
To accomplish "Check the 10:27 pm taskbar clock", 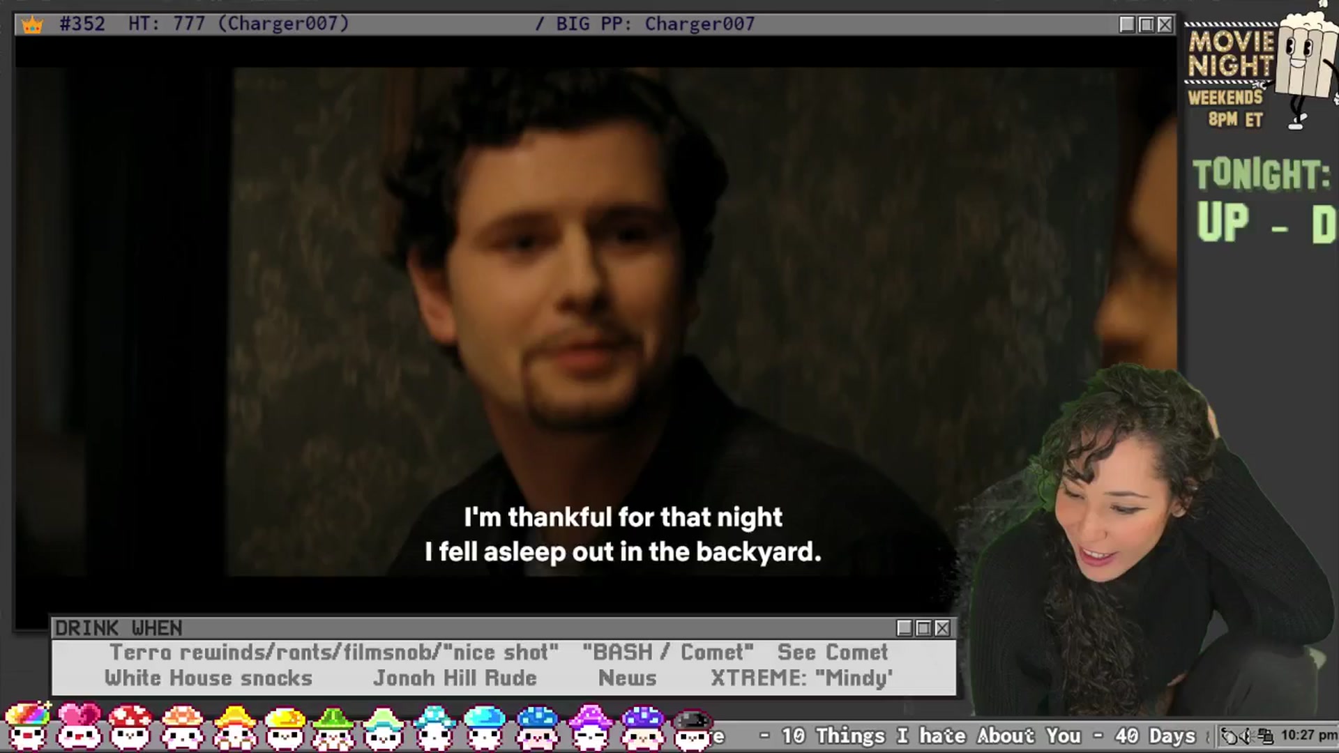I will pyautogui.click(x=1308, y=735).
